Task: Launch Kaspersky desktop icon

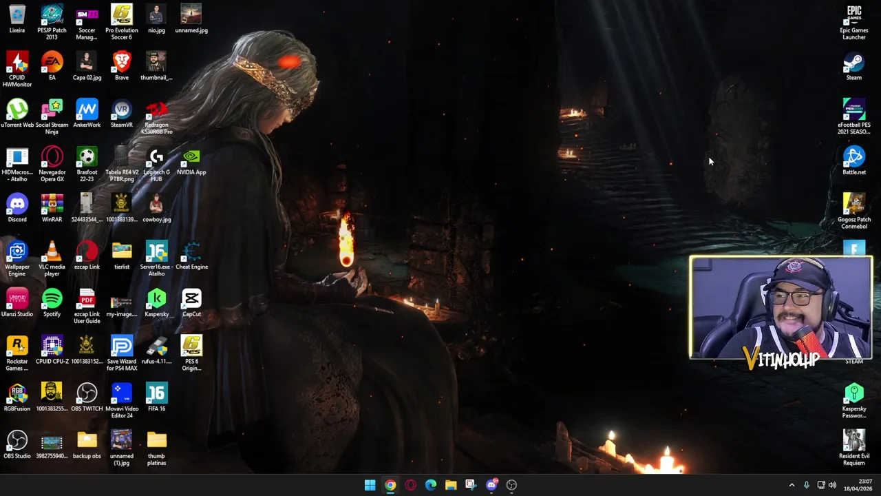Action: click(x=156, y=303)
